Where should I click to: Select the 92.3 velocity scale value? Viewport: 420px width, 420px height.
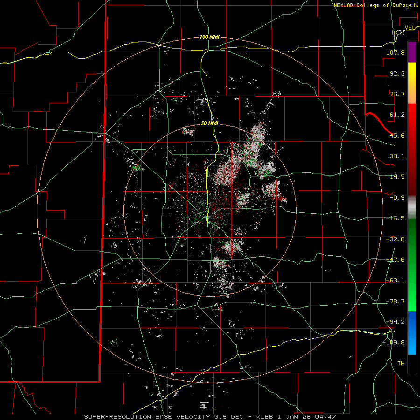[x=397, y=73]
